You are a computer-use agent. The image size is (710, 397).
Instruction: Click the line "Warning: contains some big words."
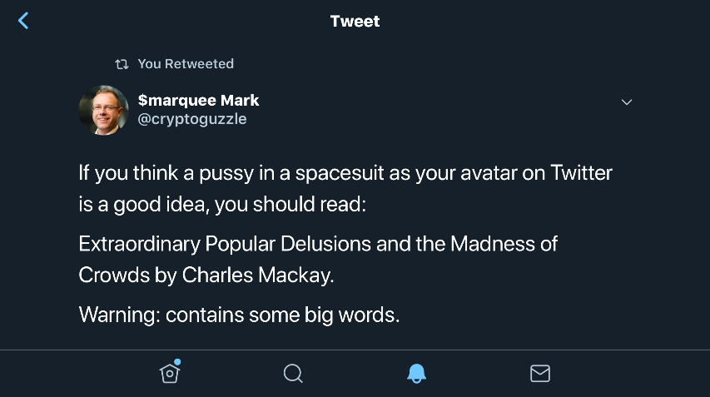point(239,315)
